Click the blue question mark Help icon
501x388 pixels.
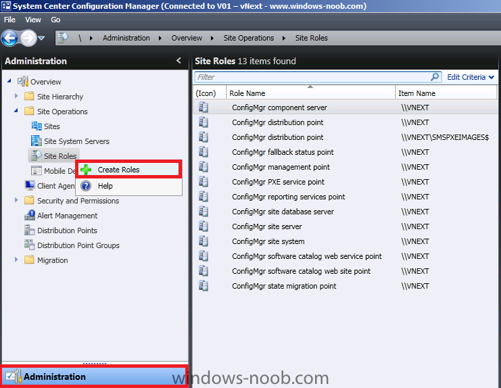coord(86,186)
